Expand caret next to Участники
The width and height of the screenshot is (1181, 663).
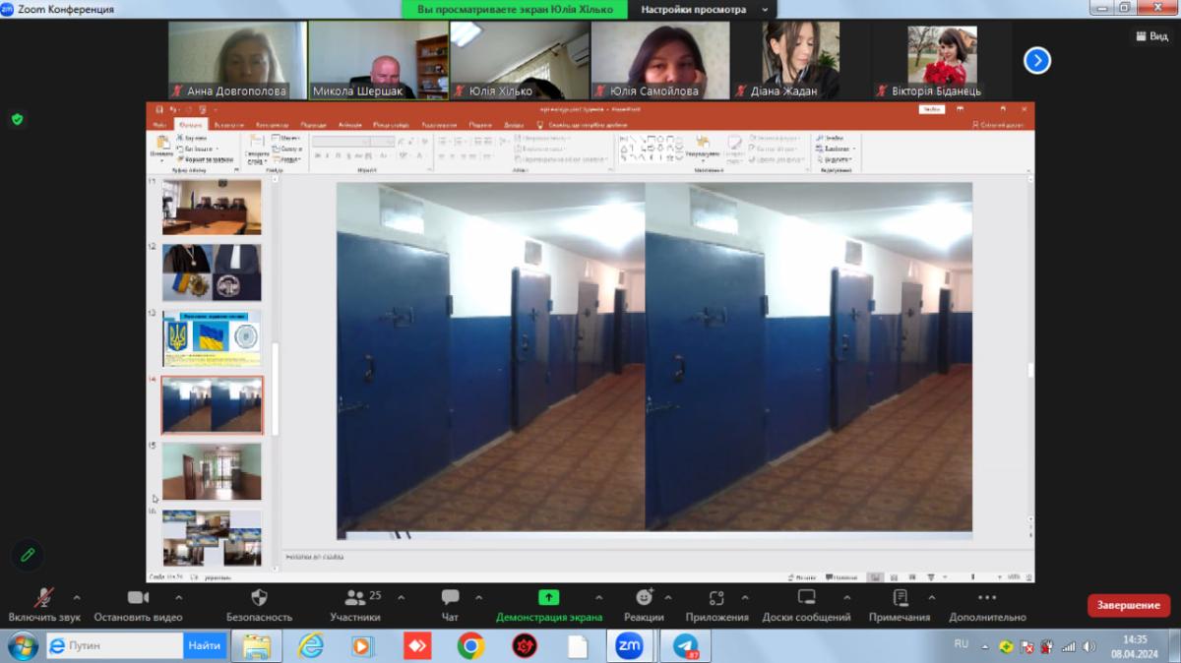click(x=401, y=597)
